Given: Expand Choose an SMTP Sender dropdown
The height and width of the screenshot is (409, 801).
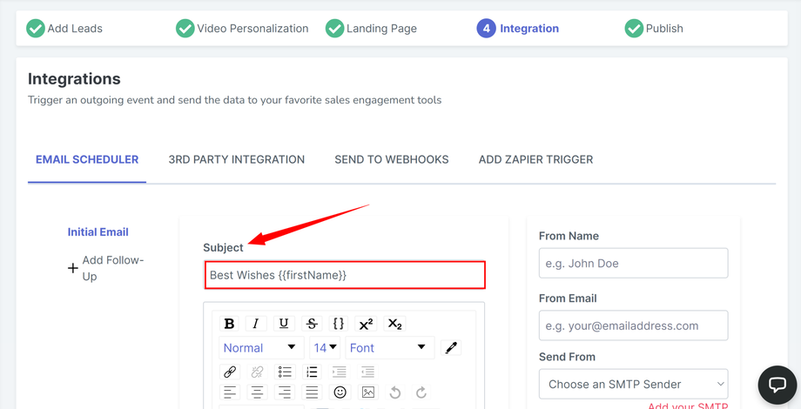Looking at the screenshot, I should [633, 384].
